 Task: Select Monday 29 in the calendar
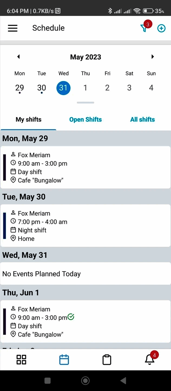(x=19, y=88)
